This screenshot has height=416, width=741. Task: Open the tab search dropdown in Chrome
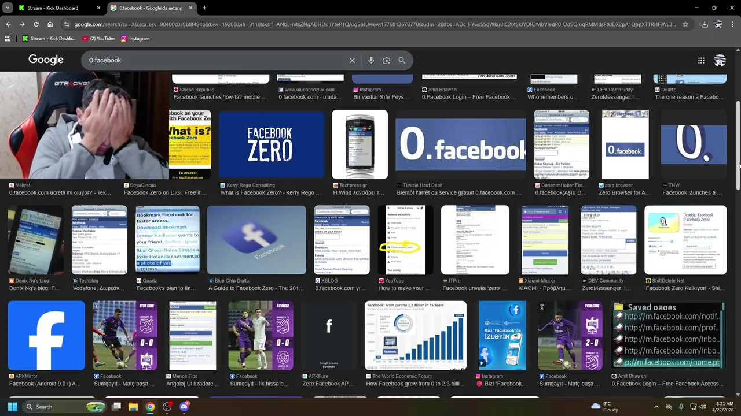click(x=8, y=8)
